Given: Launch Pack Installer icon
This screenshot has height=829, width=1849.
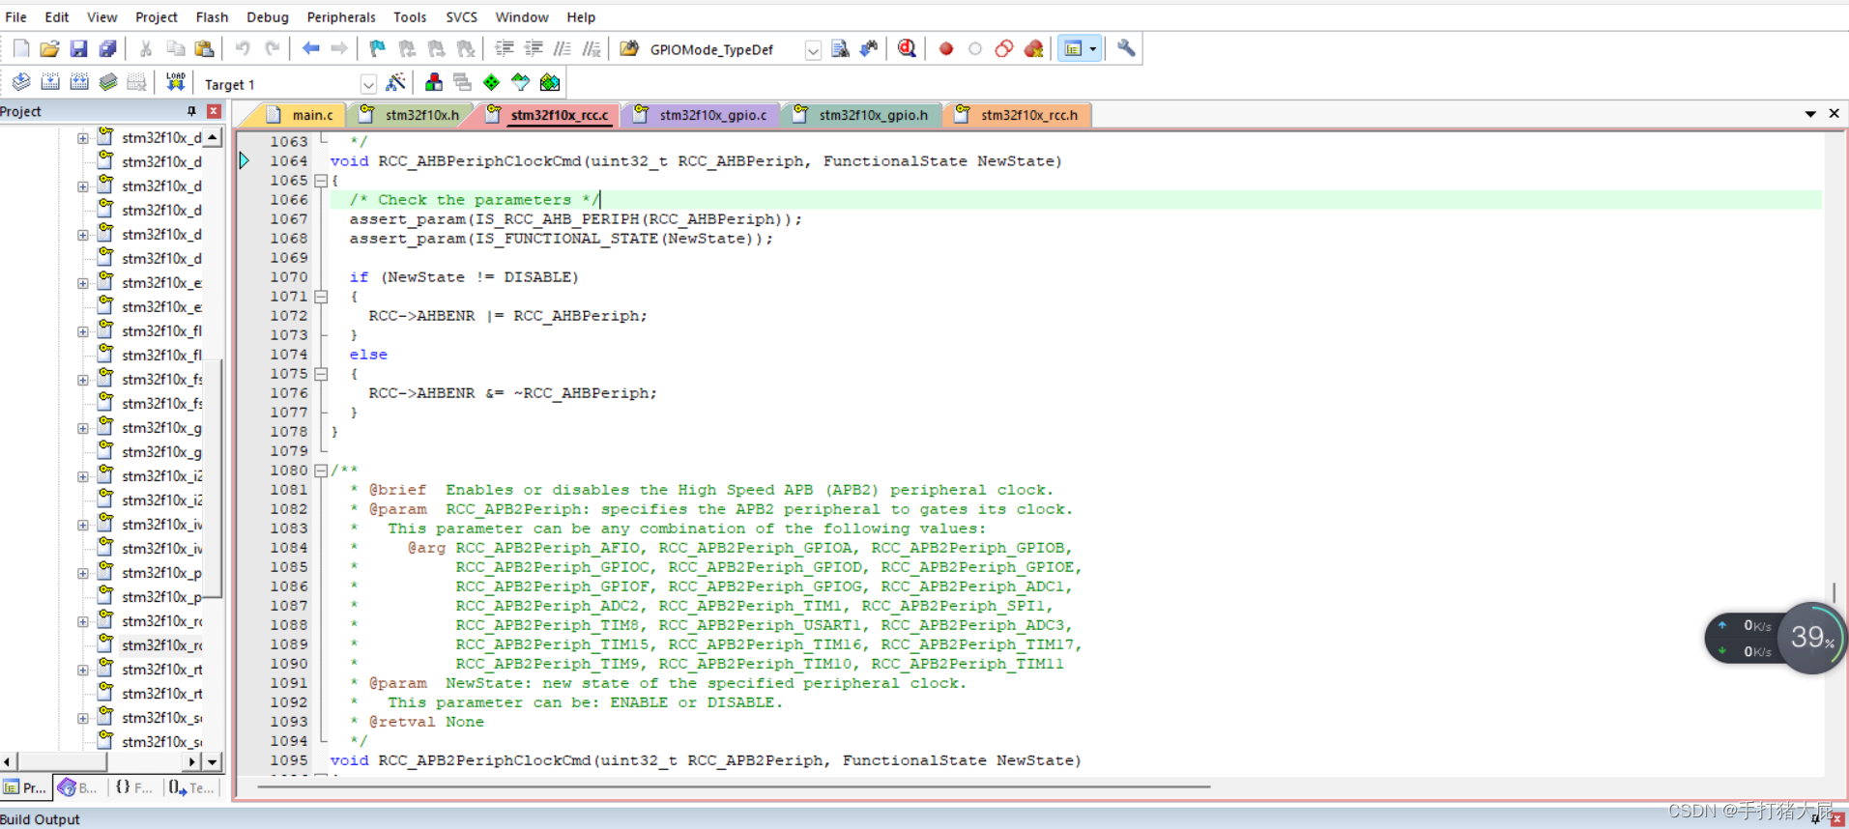Looking at the screenshot, I should pos(550,83).
